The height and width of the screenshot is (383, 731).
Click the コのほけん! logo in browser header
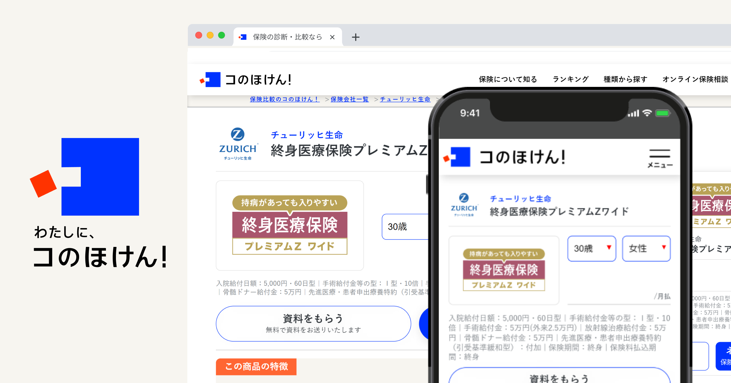click(245, 79)
